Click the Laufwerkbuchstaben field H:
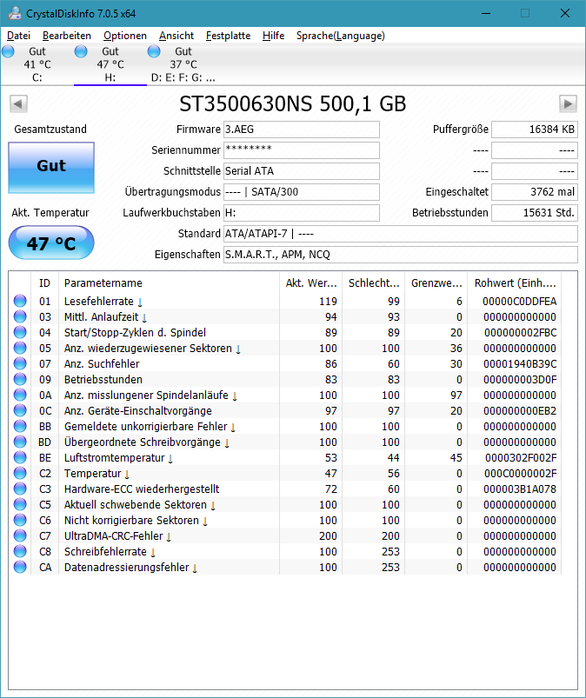 click(302, 213)
